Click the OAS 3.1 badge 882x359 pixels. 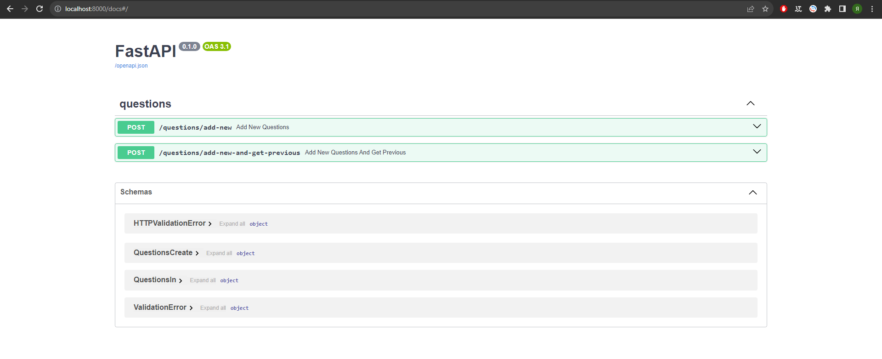tap(217, 46)
